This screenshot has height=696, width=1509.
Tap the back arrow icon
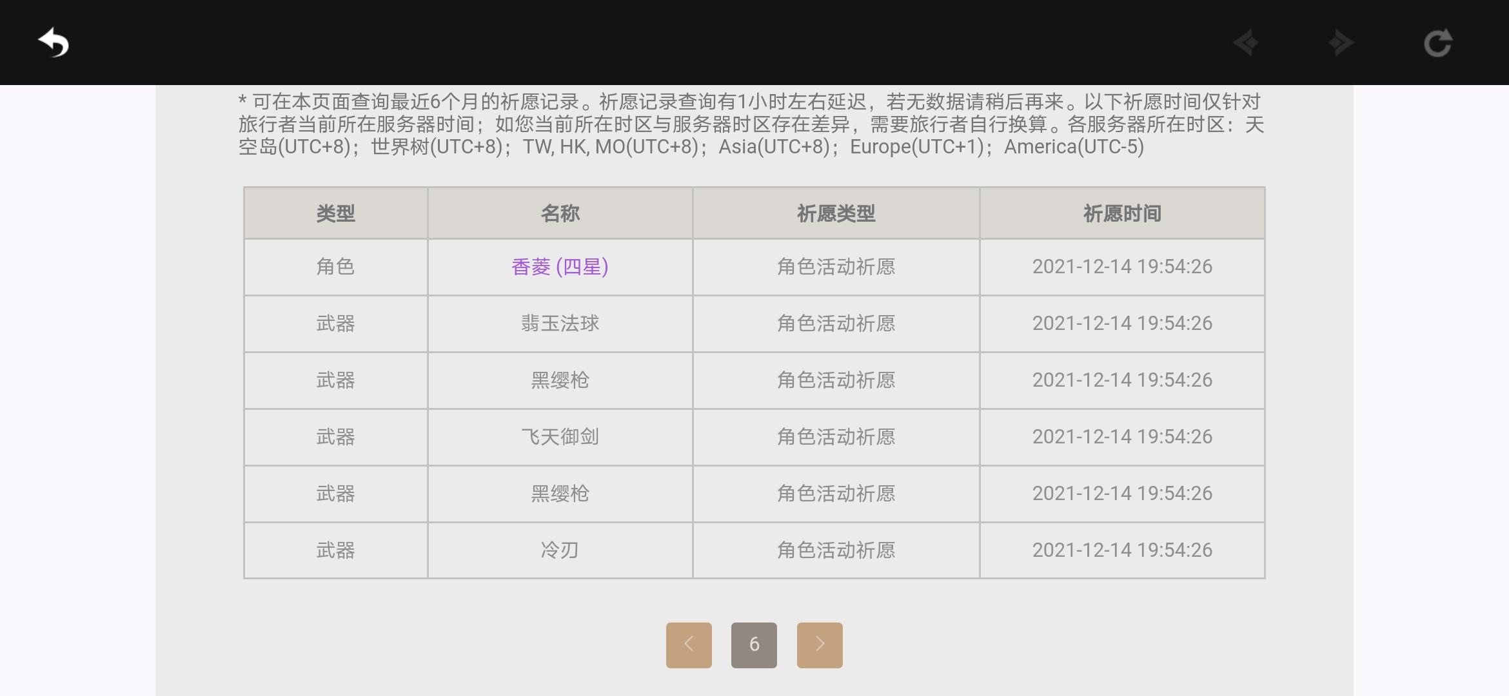[x=54, y=43]
